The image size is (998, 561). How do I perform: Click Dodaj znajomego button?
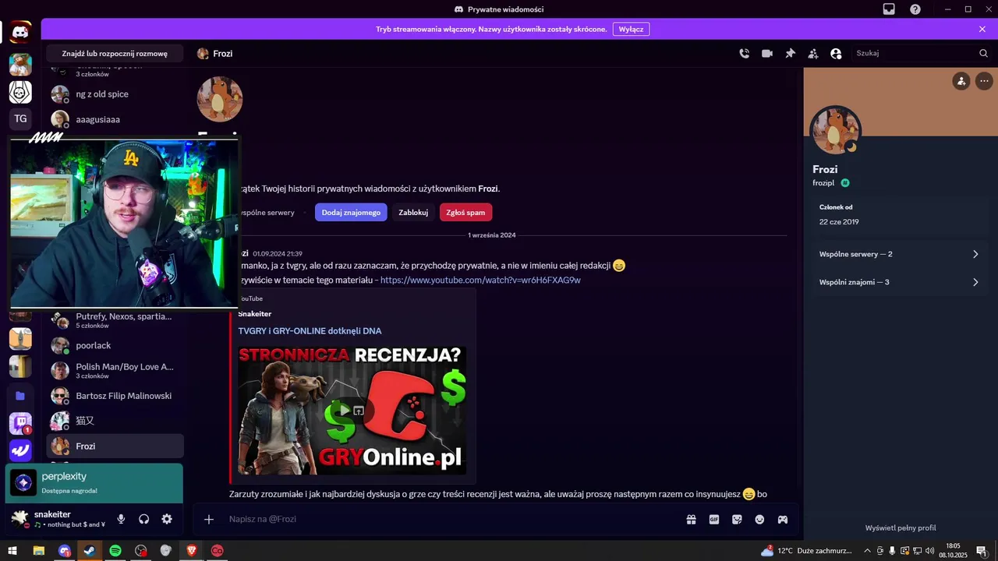[351, 212]
